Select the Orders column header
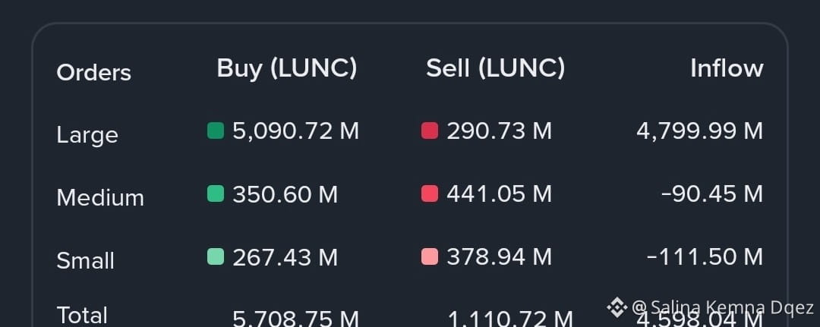 93,73
